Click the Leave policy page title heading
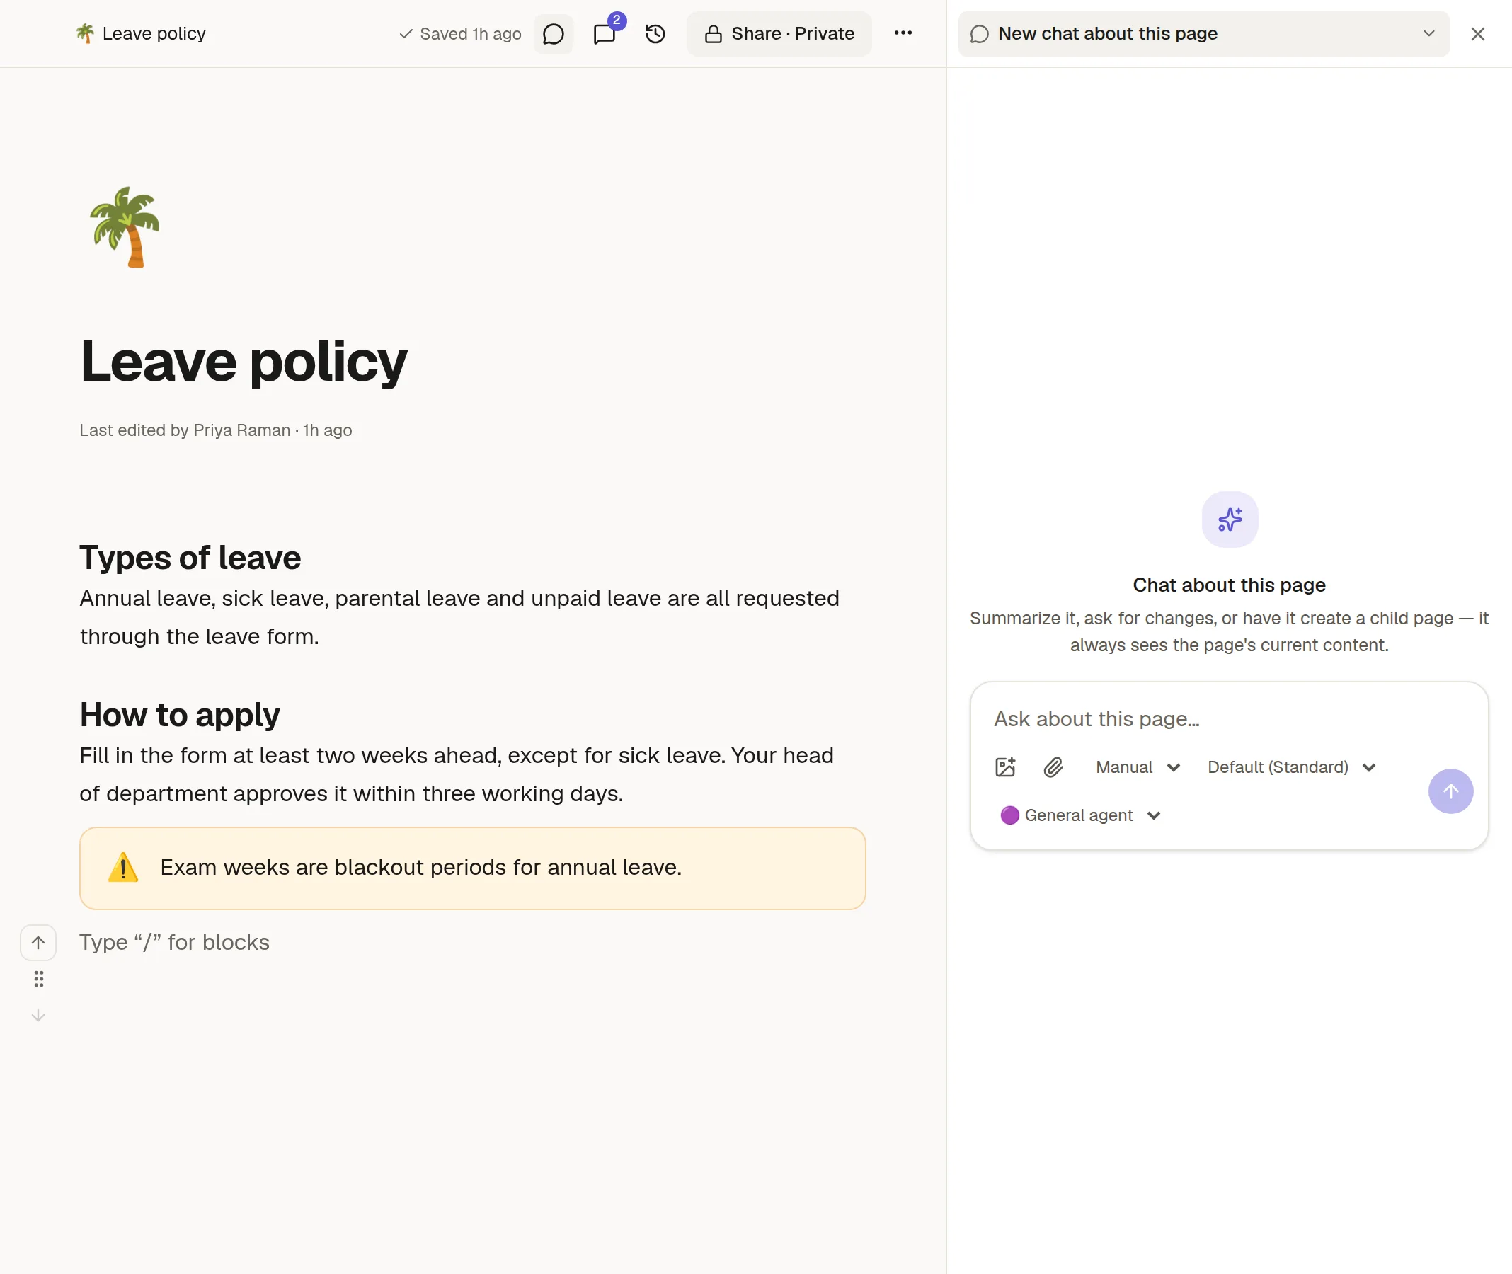This screenshot has width=1512, height=1274. [x=244, y=362]
